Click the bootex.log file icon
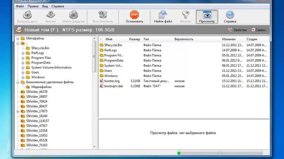 click(x=102, y=81)
